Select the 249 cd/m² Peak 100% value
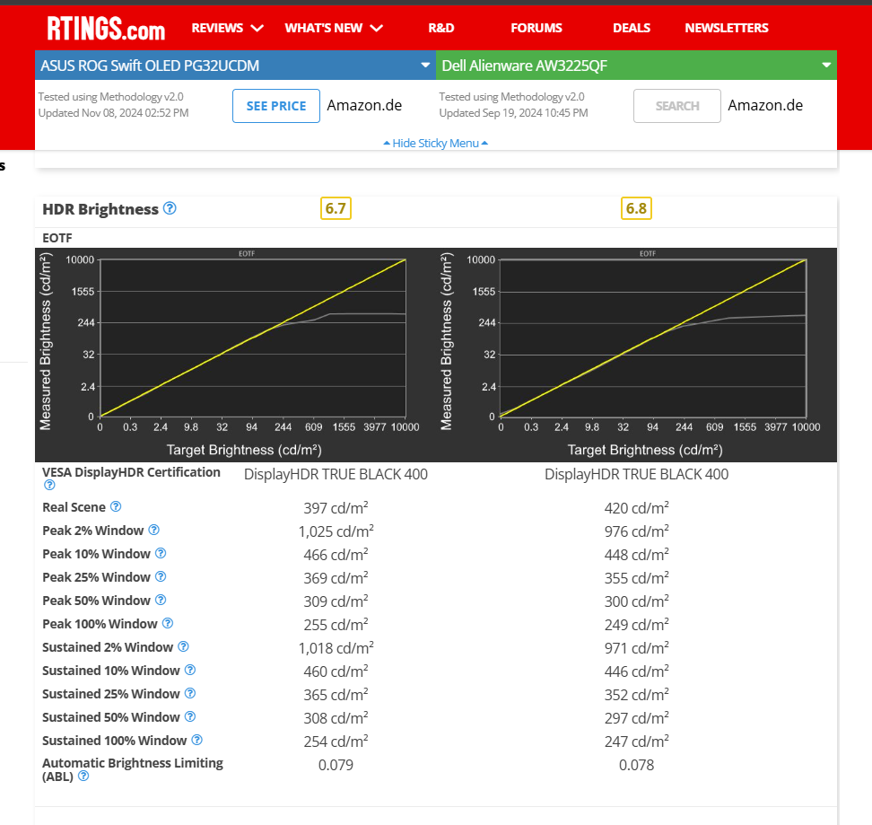This screenshot has width=872, height=825. point(636,625)
